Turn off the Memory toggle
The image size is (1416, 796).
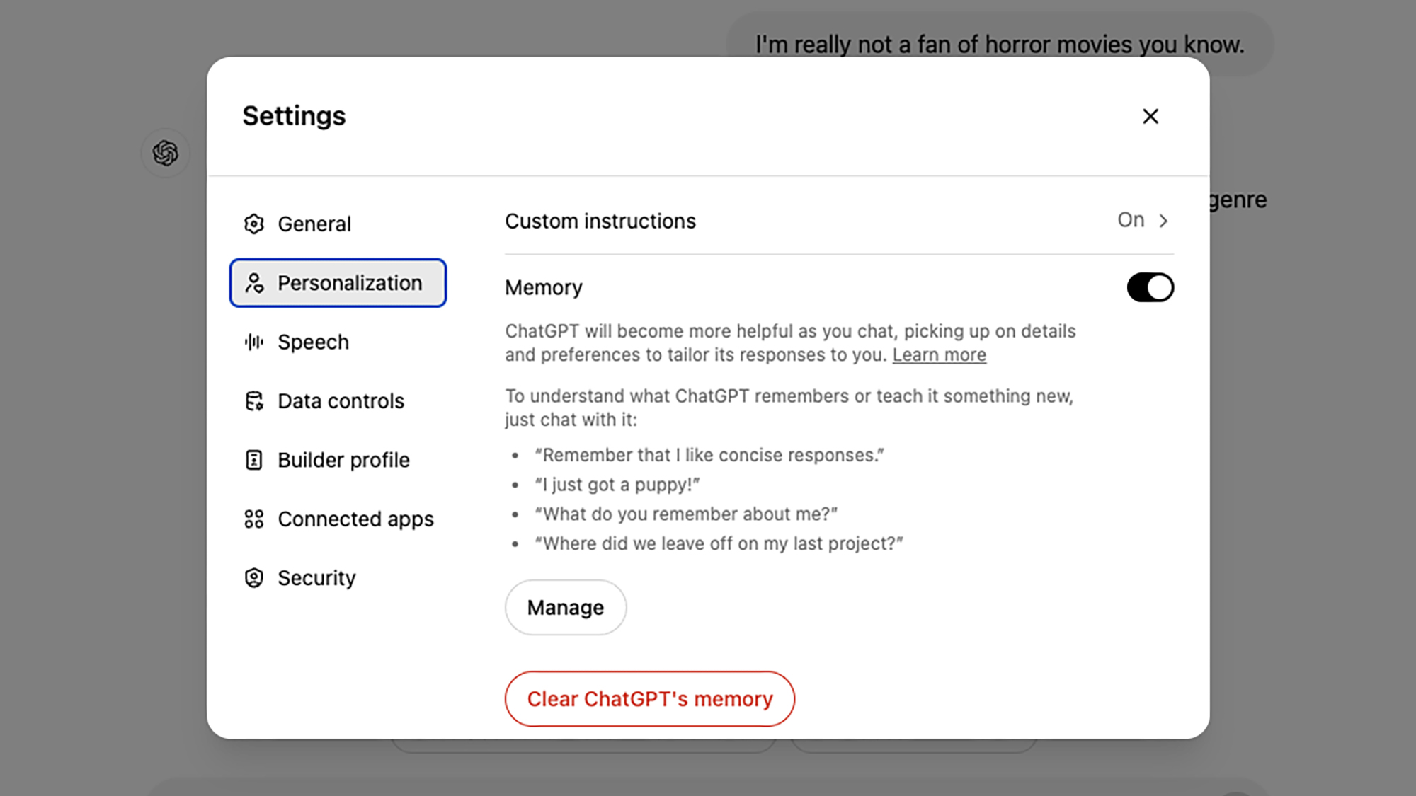(x=1150, y=287)
